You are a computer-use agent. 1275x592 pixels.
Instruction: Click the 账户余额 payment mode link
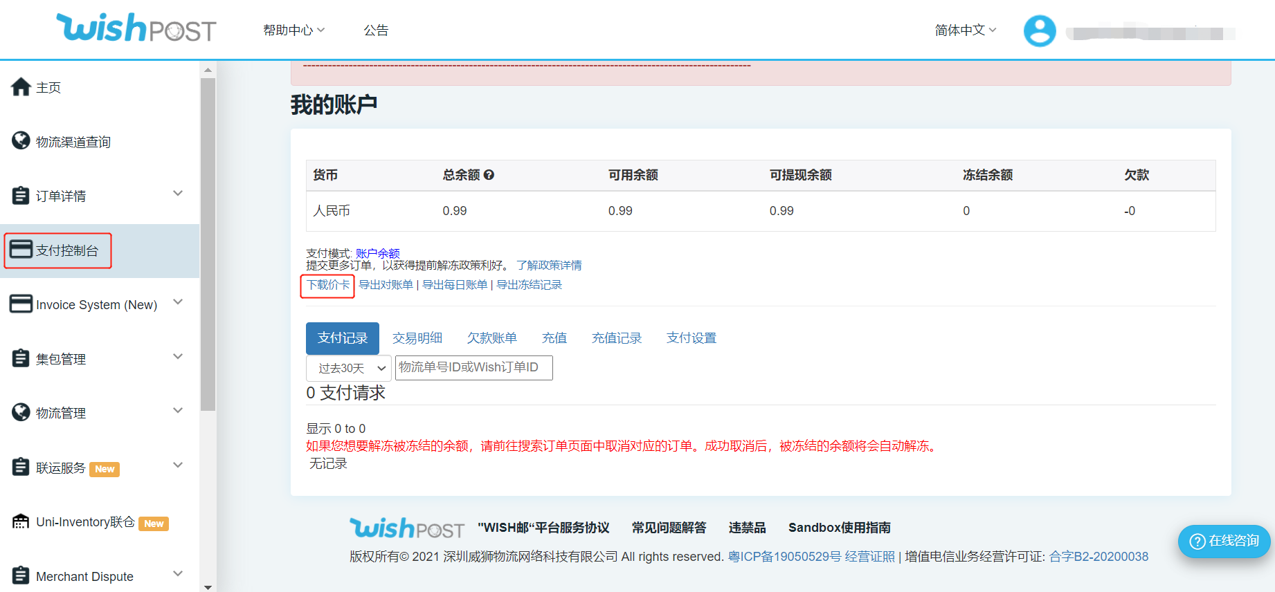[x=378, y=253]
